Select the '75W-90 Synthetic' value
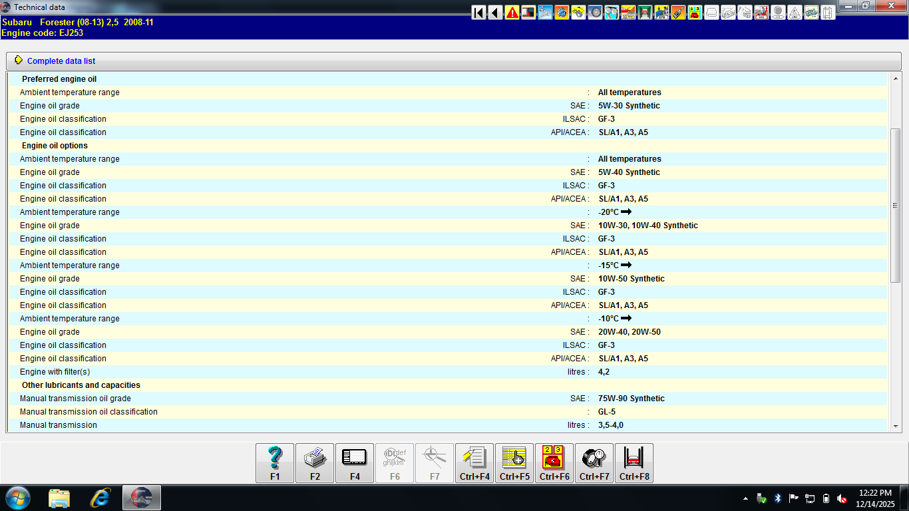Image resolution: width=909 pixels, height=511 pixels. (x=631, y=399)
